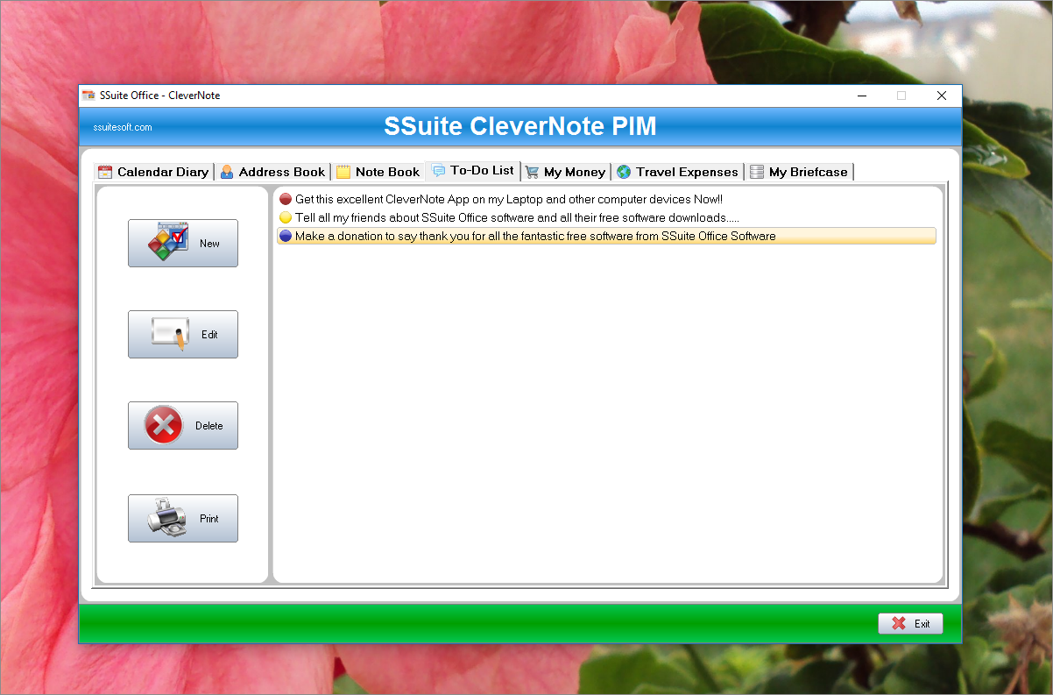Create a task with New button
Screen dimensions: 1053x695
183,243
